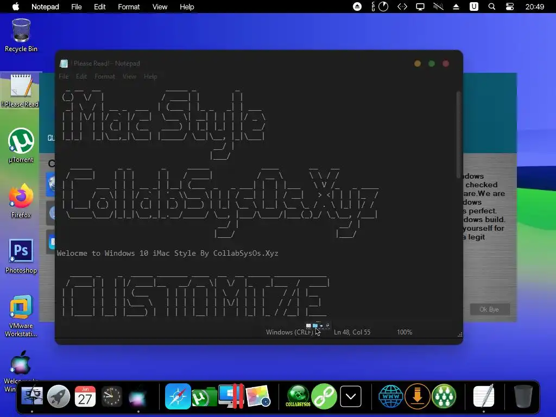
Task: Select the Firefox desktop icon
Action: (21, 201)
